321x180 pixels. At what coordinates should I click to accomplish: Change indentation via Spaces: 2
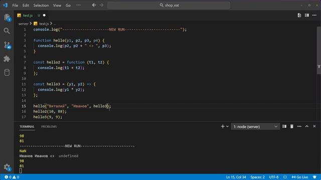[x=257, y=177]
